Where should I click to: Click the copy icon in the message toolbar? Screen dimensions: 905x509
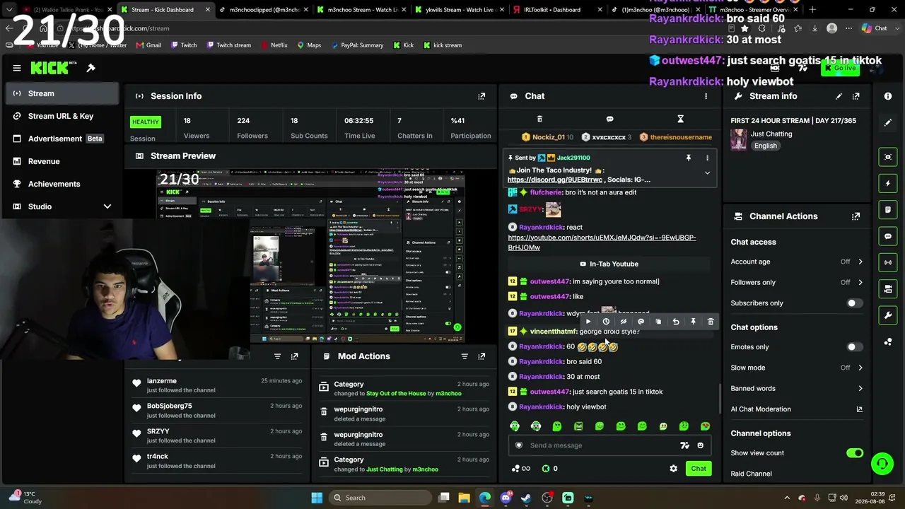point(658,322)
